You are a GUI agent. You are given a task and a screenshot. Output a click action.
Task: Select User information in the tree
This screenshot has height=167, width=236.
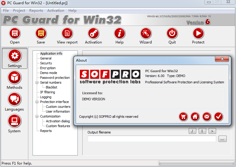58,111
